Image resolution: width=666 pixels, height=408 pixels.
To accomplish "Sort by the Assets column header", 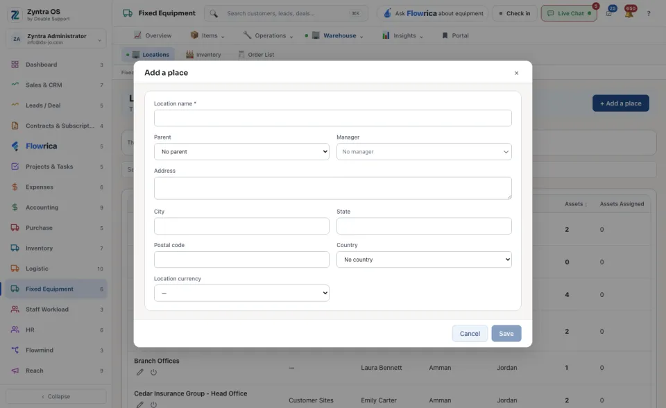I will tap(576, 204).
